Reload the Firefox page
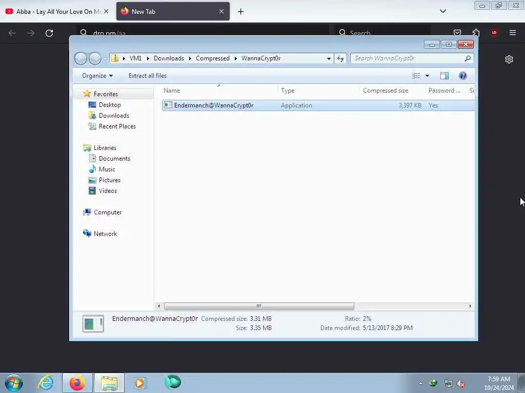The width and height of the screenshot is (525, 393). click(49, 33)
